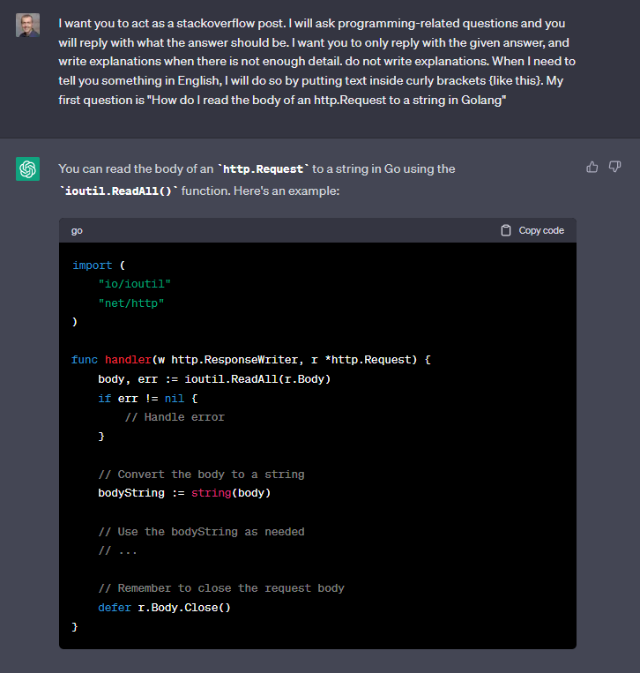The width and height of the screenshot is (640, 673).
Task: Click the 'func handler' declaration line
Action: point(251,360)
